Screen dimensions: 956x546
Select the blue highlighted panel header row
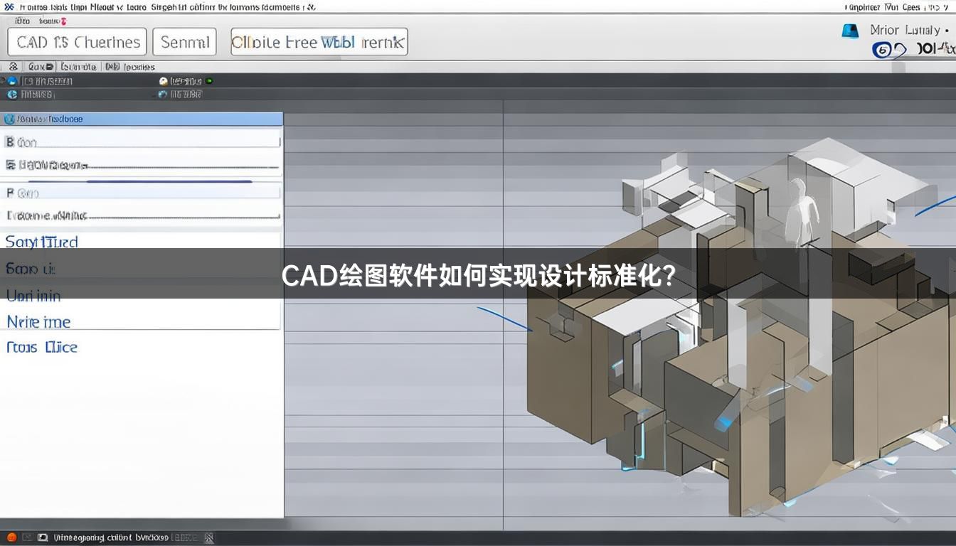[142, 119]
